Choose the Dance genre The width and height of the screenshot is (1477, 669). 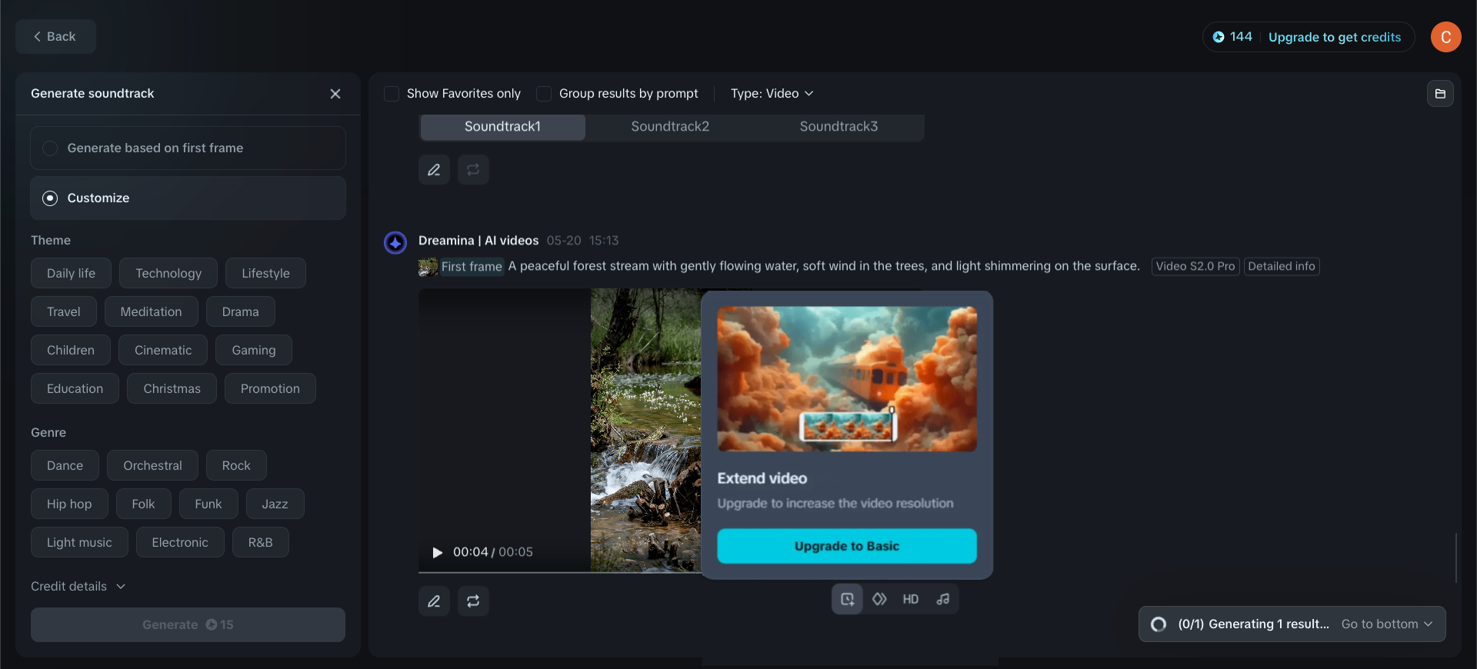coord(65,465)
